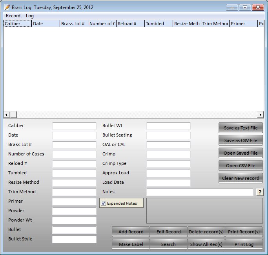The image size is (268, 255).
Task: Click the horizontal scrollbar right arrow
Action: tap(260, 115)
